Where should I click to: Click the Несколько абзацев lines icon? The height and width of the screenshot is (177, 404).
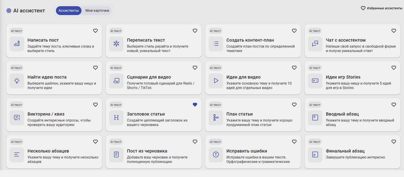17,155
